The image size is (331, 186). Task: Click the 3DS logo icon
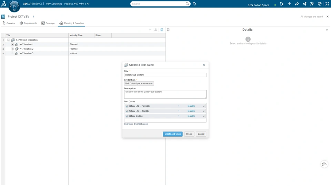tap(4, 3)
